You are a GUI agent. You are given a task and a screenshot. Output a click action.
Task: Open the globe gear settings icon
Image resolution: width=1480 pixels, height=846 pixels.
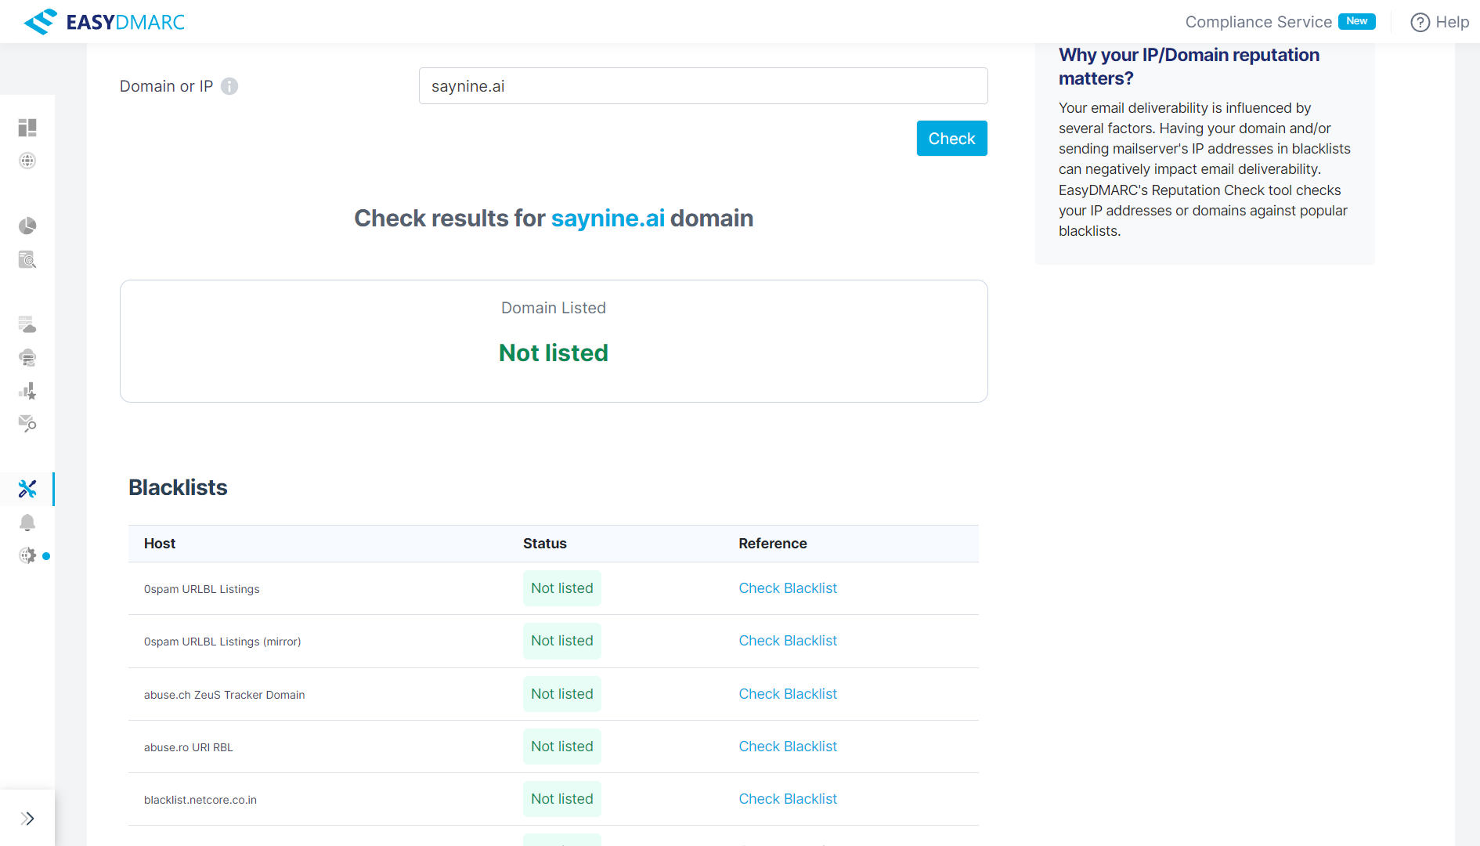[27, 555]
